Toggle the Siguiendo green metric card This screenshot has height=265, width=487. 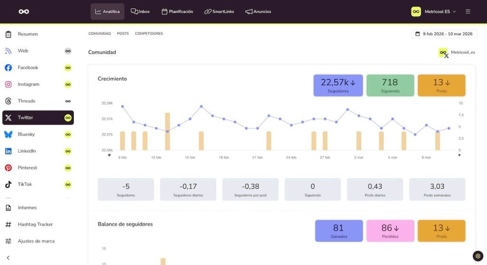[390, 85]
